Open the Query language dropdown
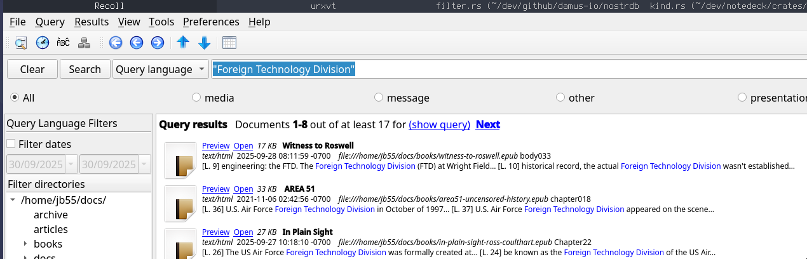Image resolution: width=807 pixels, height=259 pixels. point(160,69)
